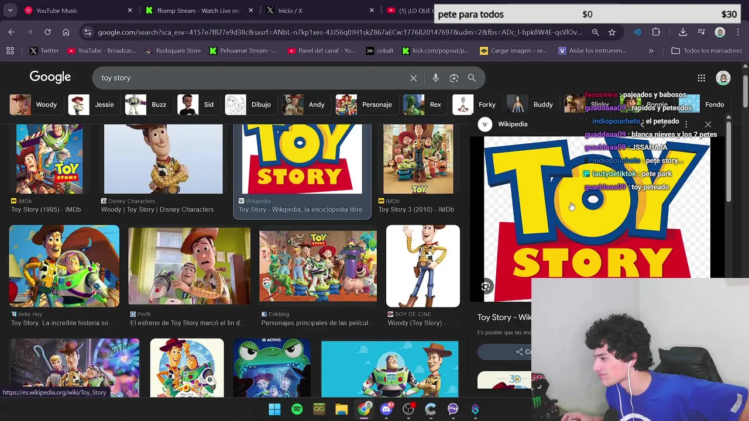
Task: Submit search with the magnifier icon
Action: pyautogui.click(x=472, y=78)
